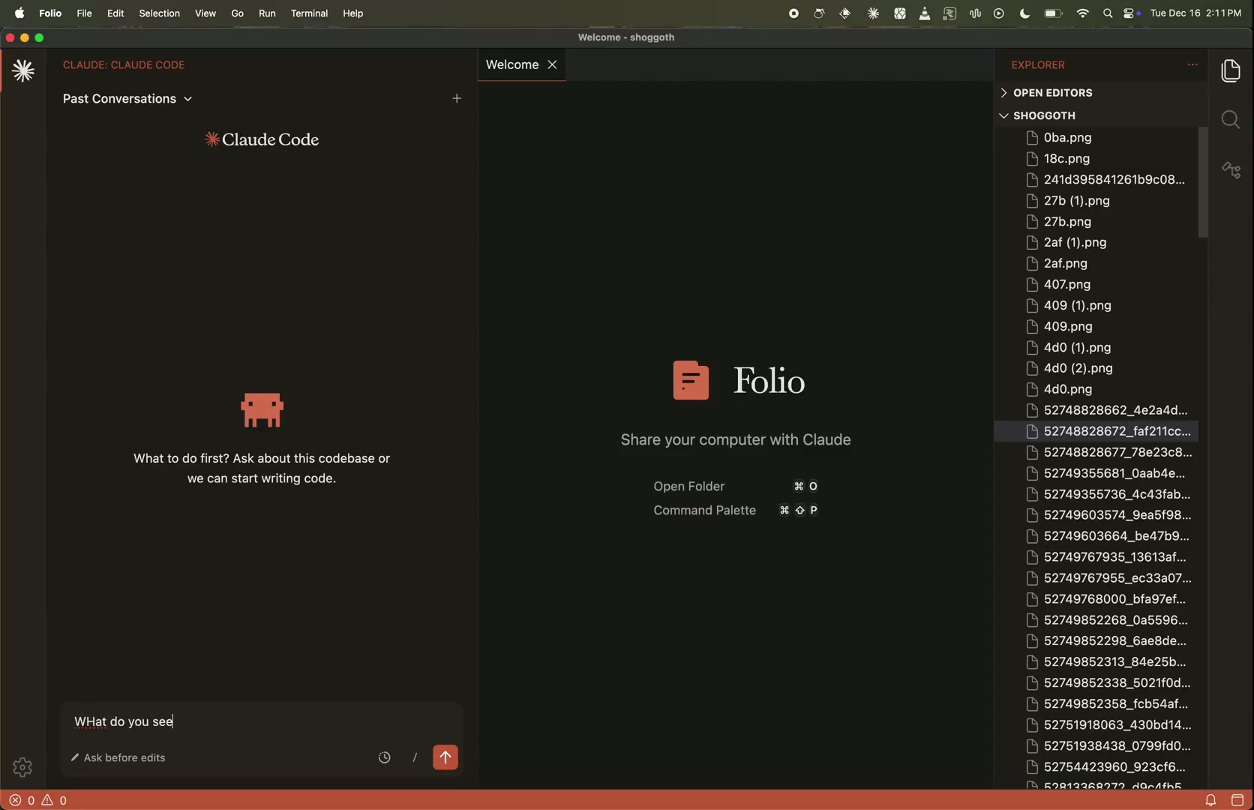Viewport: 1254px width, 810px height.
Task: Open the source control icon in right bar
Action: [x=1231, y=170]
